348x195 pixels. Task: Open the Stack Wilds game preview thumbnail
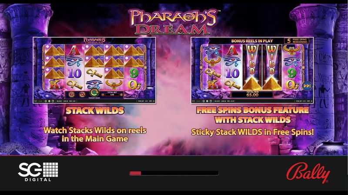coord(94,70)
